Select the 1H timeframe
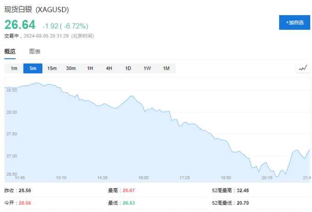The height and width of the screenshot is (212, 312). pyautogui.click(x=90, y=68)
